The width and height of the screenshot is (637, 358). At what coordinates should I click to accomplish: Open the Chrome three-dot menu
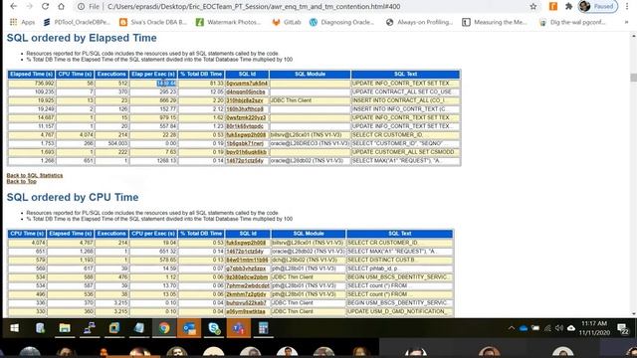coord(627,6)
